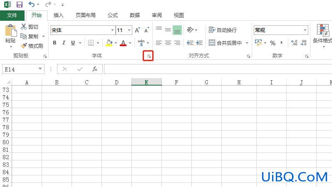This screenshot has width=332, height=187.
Task: Toggle underline formatting
Action: (73, 43)
